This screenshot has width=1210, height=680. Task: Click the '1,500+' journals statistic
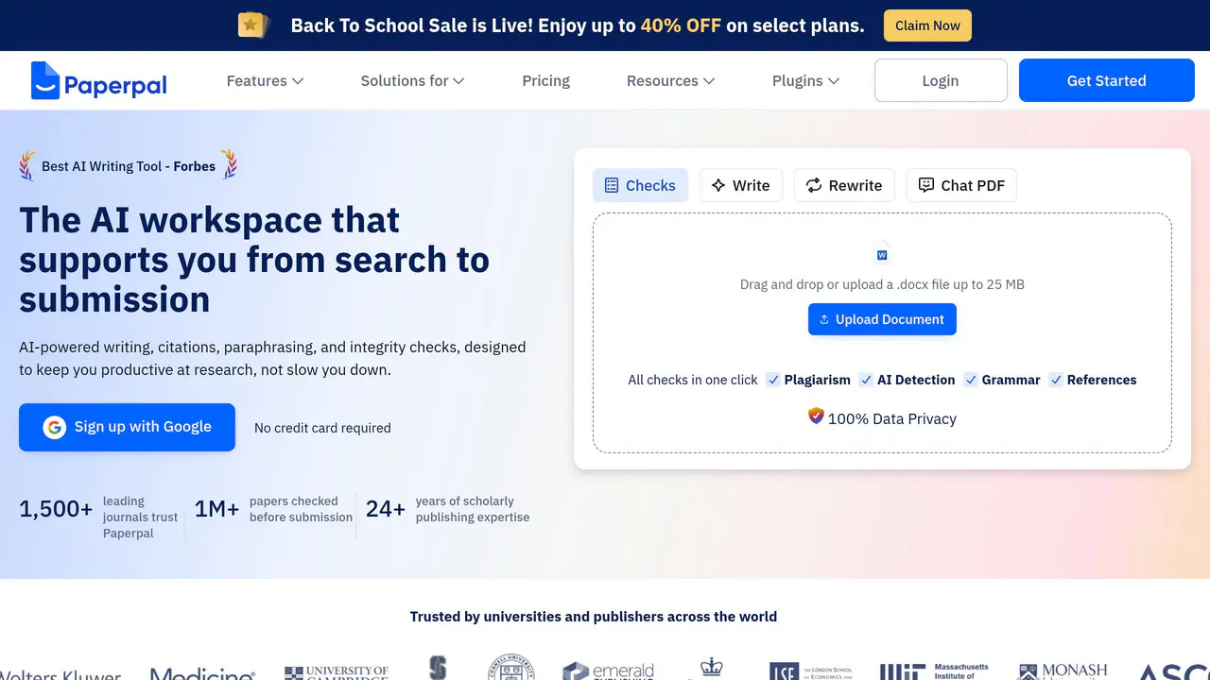[56, 509]
